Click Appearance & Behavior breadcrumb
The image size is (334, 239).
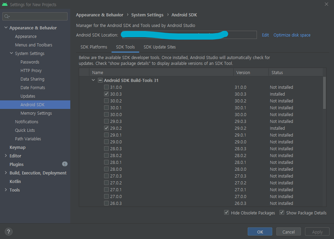[100, 15]
